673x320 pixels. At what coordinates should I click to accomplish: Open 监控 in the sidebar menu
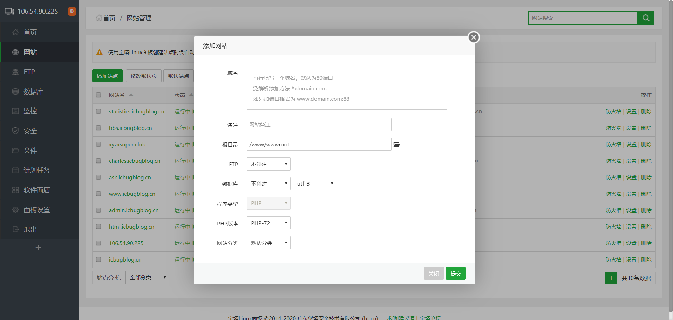point(39,111)
